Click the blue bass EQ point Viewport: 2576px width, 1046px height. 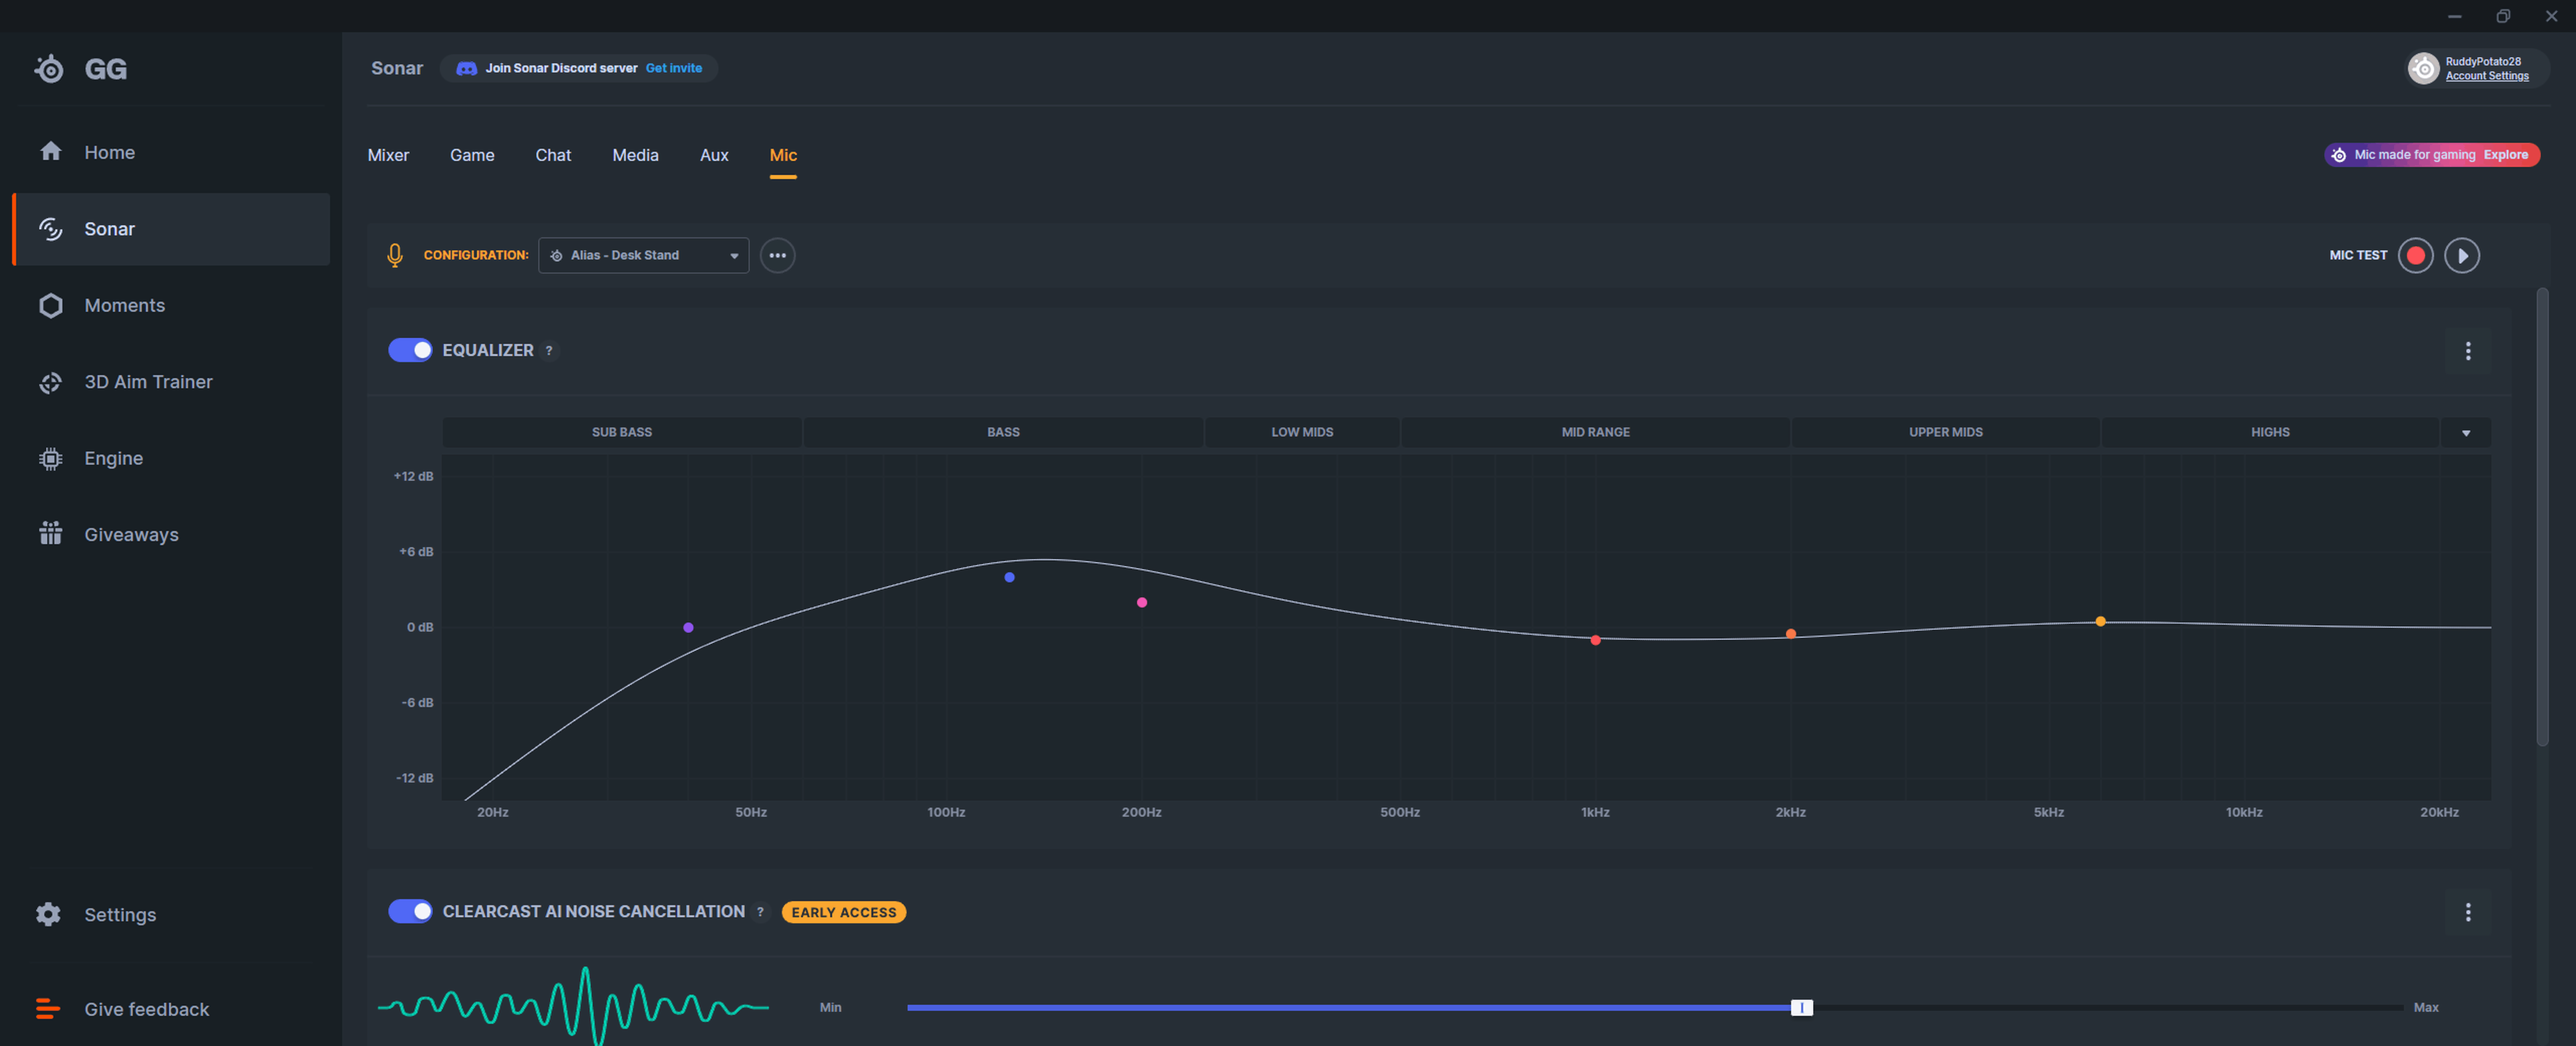point(1009,577)
